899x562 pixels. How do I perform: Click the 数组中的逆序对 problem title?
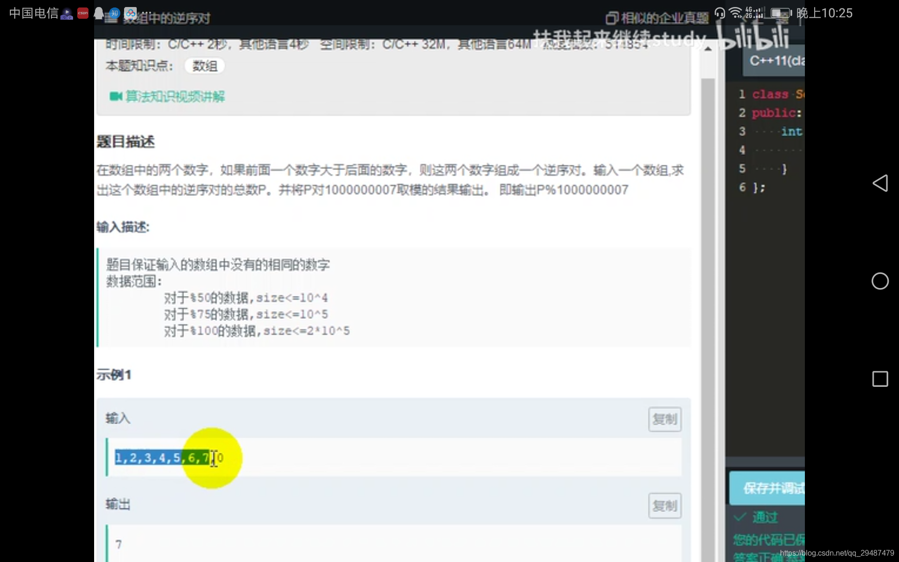tap(167, 18)
